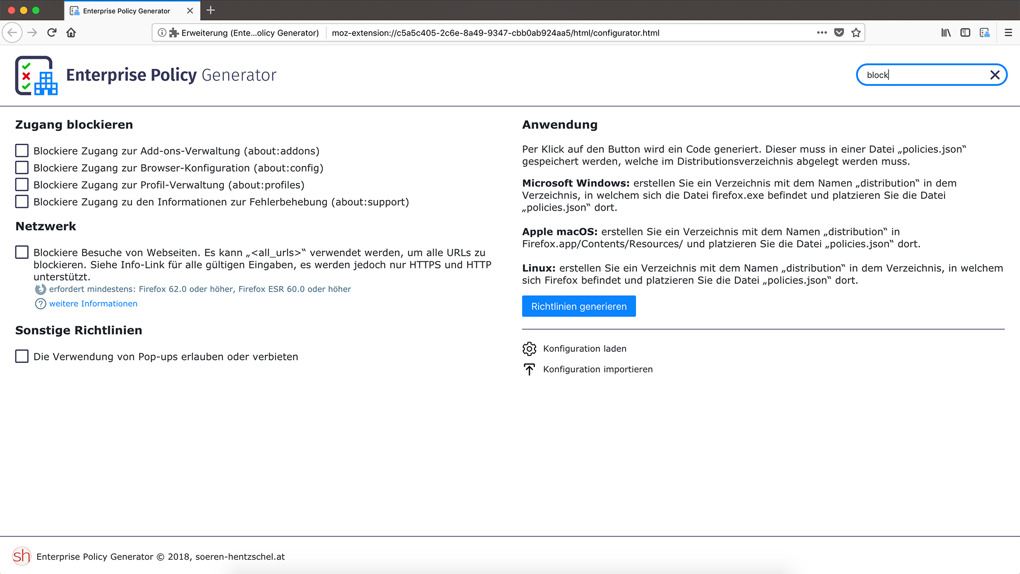Viewport: 1020px width, 574px height.
Task: Open the Firefox hamburger menu
Action: click(x=1008, y=33)
